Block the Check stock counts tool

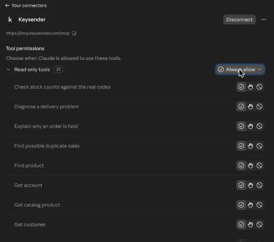tap(259, 87)
